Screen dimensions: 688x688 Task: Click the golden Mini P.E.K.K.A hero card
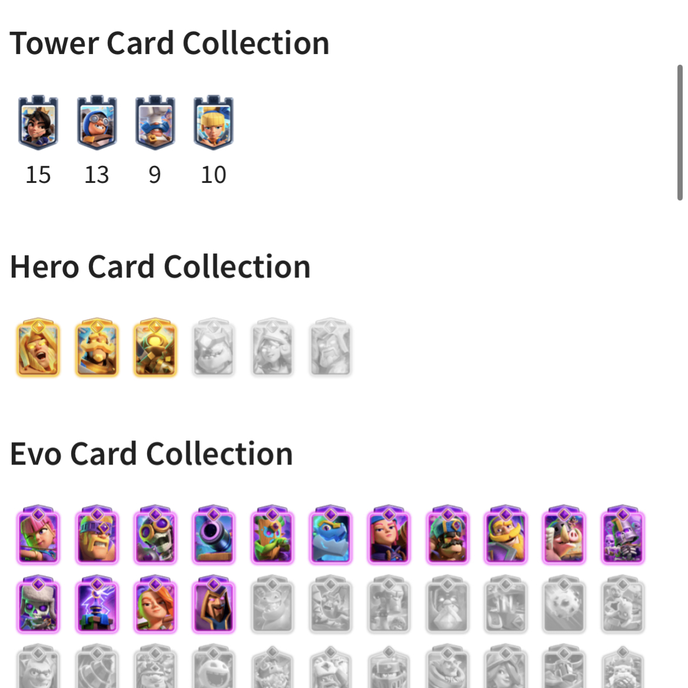coord(155,348)
